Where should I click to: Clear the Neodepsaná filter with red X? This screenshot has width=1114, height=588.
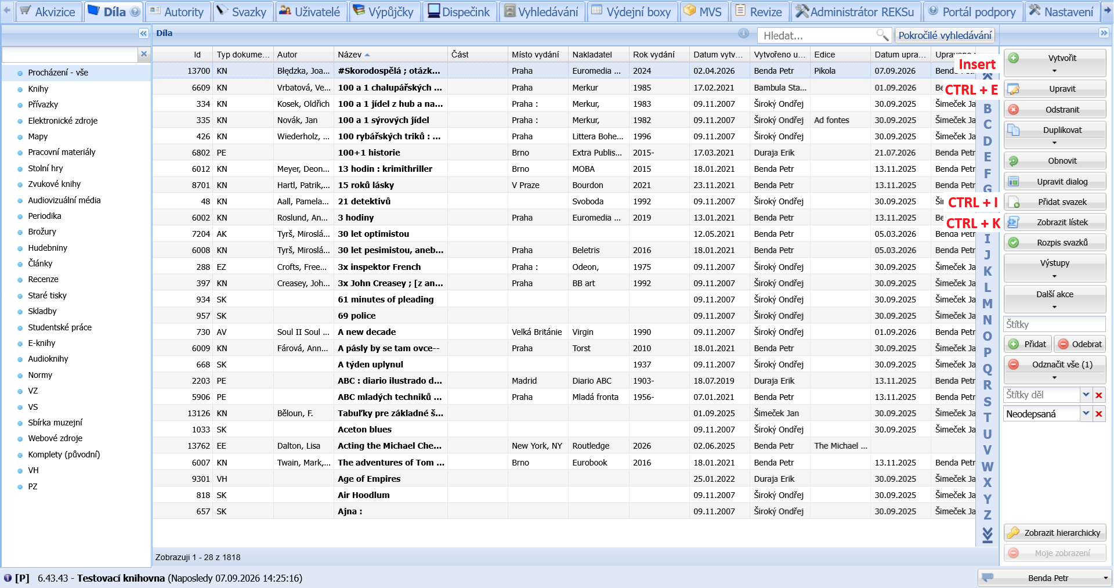tap(1098, 414)
